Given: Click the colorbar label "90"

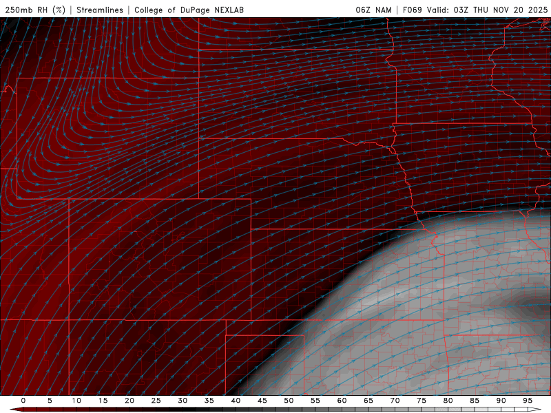Looking at the screenshot, I should [x=501, y=401].
